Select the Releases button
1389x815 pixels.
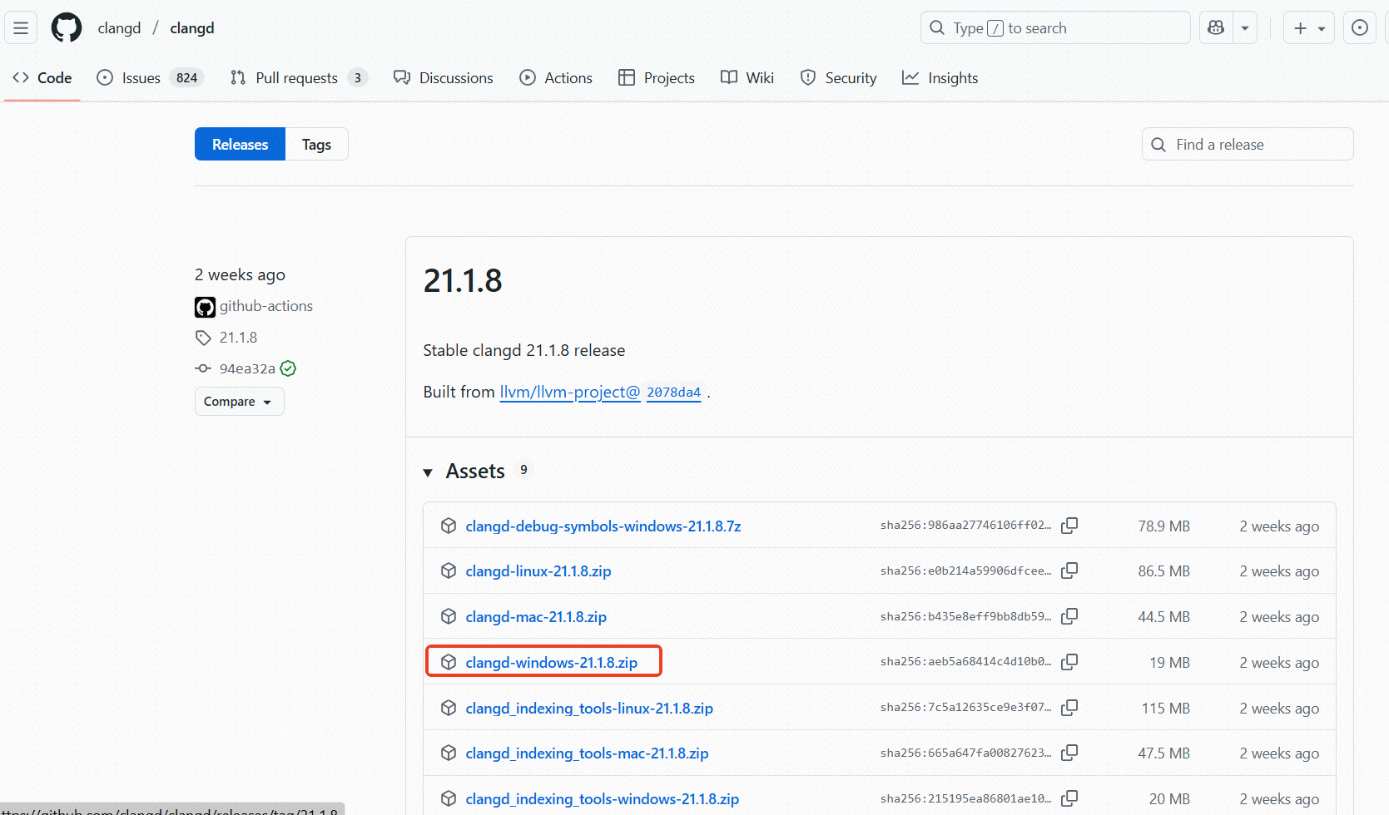click(x=240, y=145)
